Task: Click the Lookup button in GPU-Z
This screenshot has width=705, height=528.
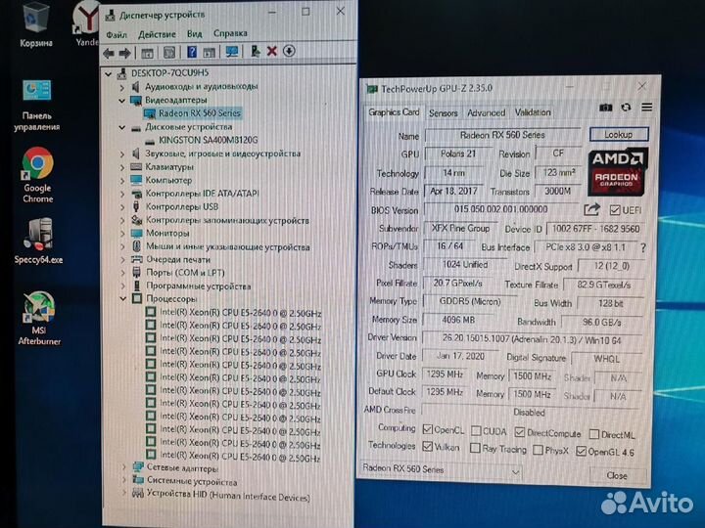Action: point(619,134)
